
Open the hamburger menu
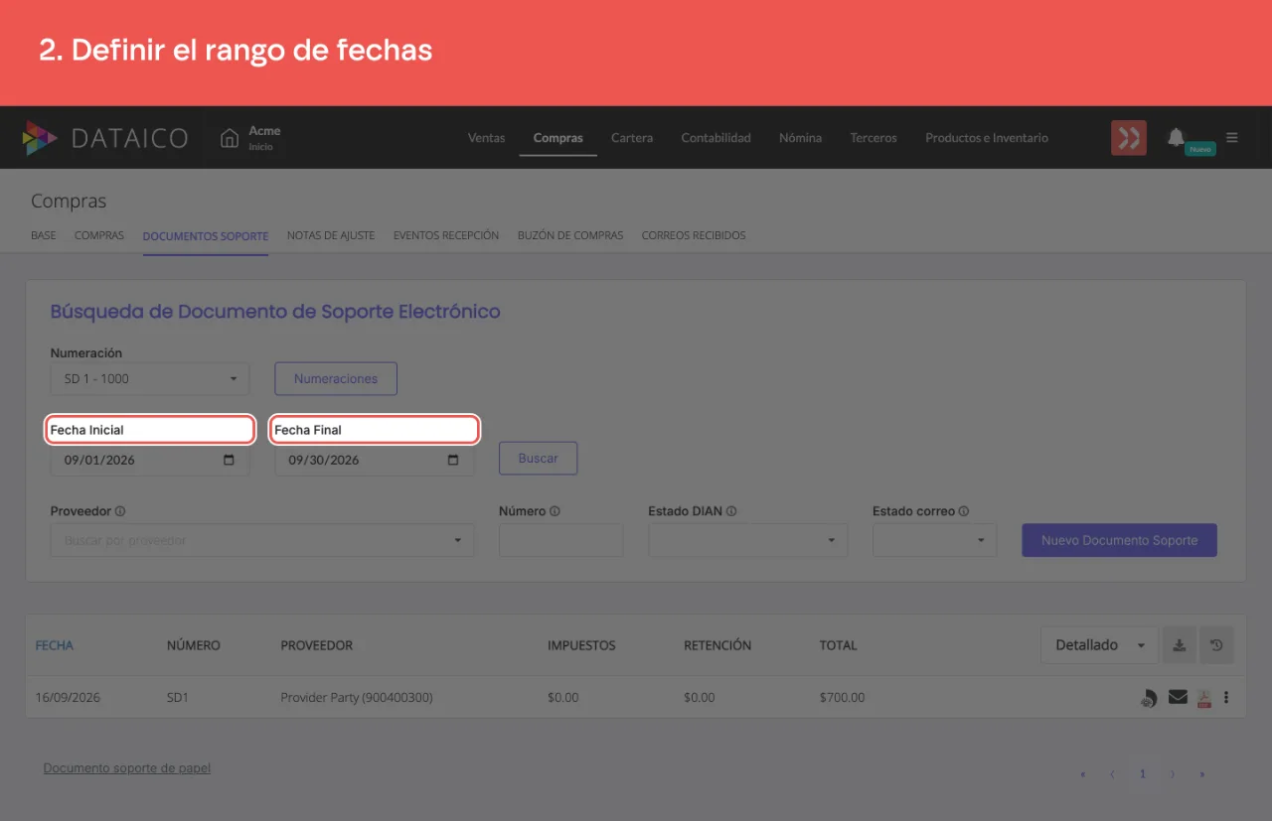1232,138
